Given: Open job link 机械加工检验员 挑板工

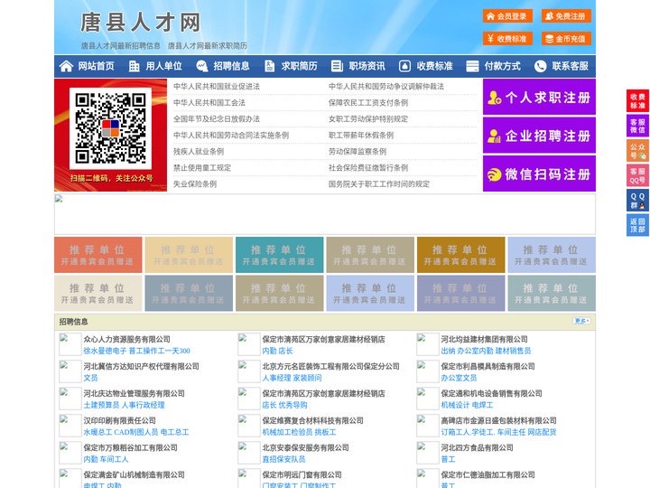Looking at the screenshot, I should point(299,432).
